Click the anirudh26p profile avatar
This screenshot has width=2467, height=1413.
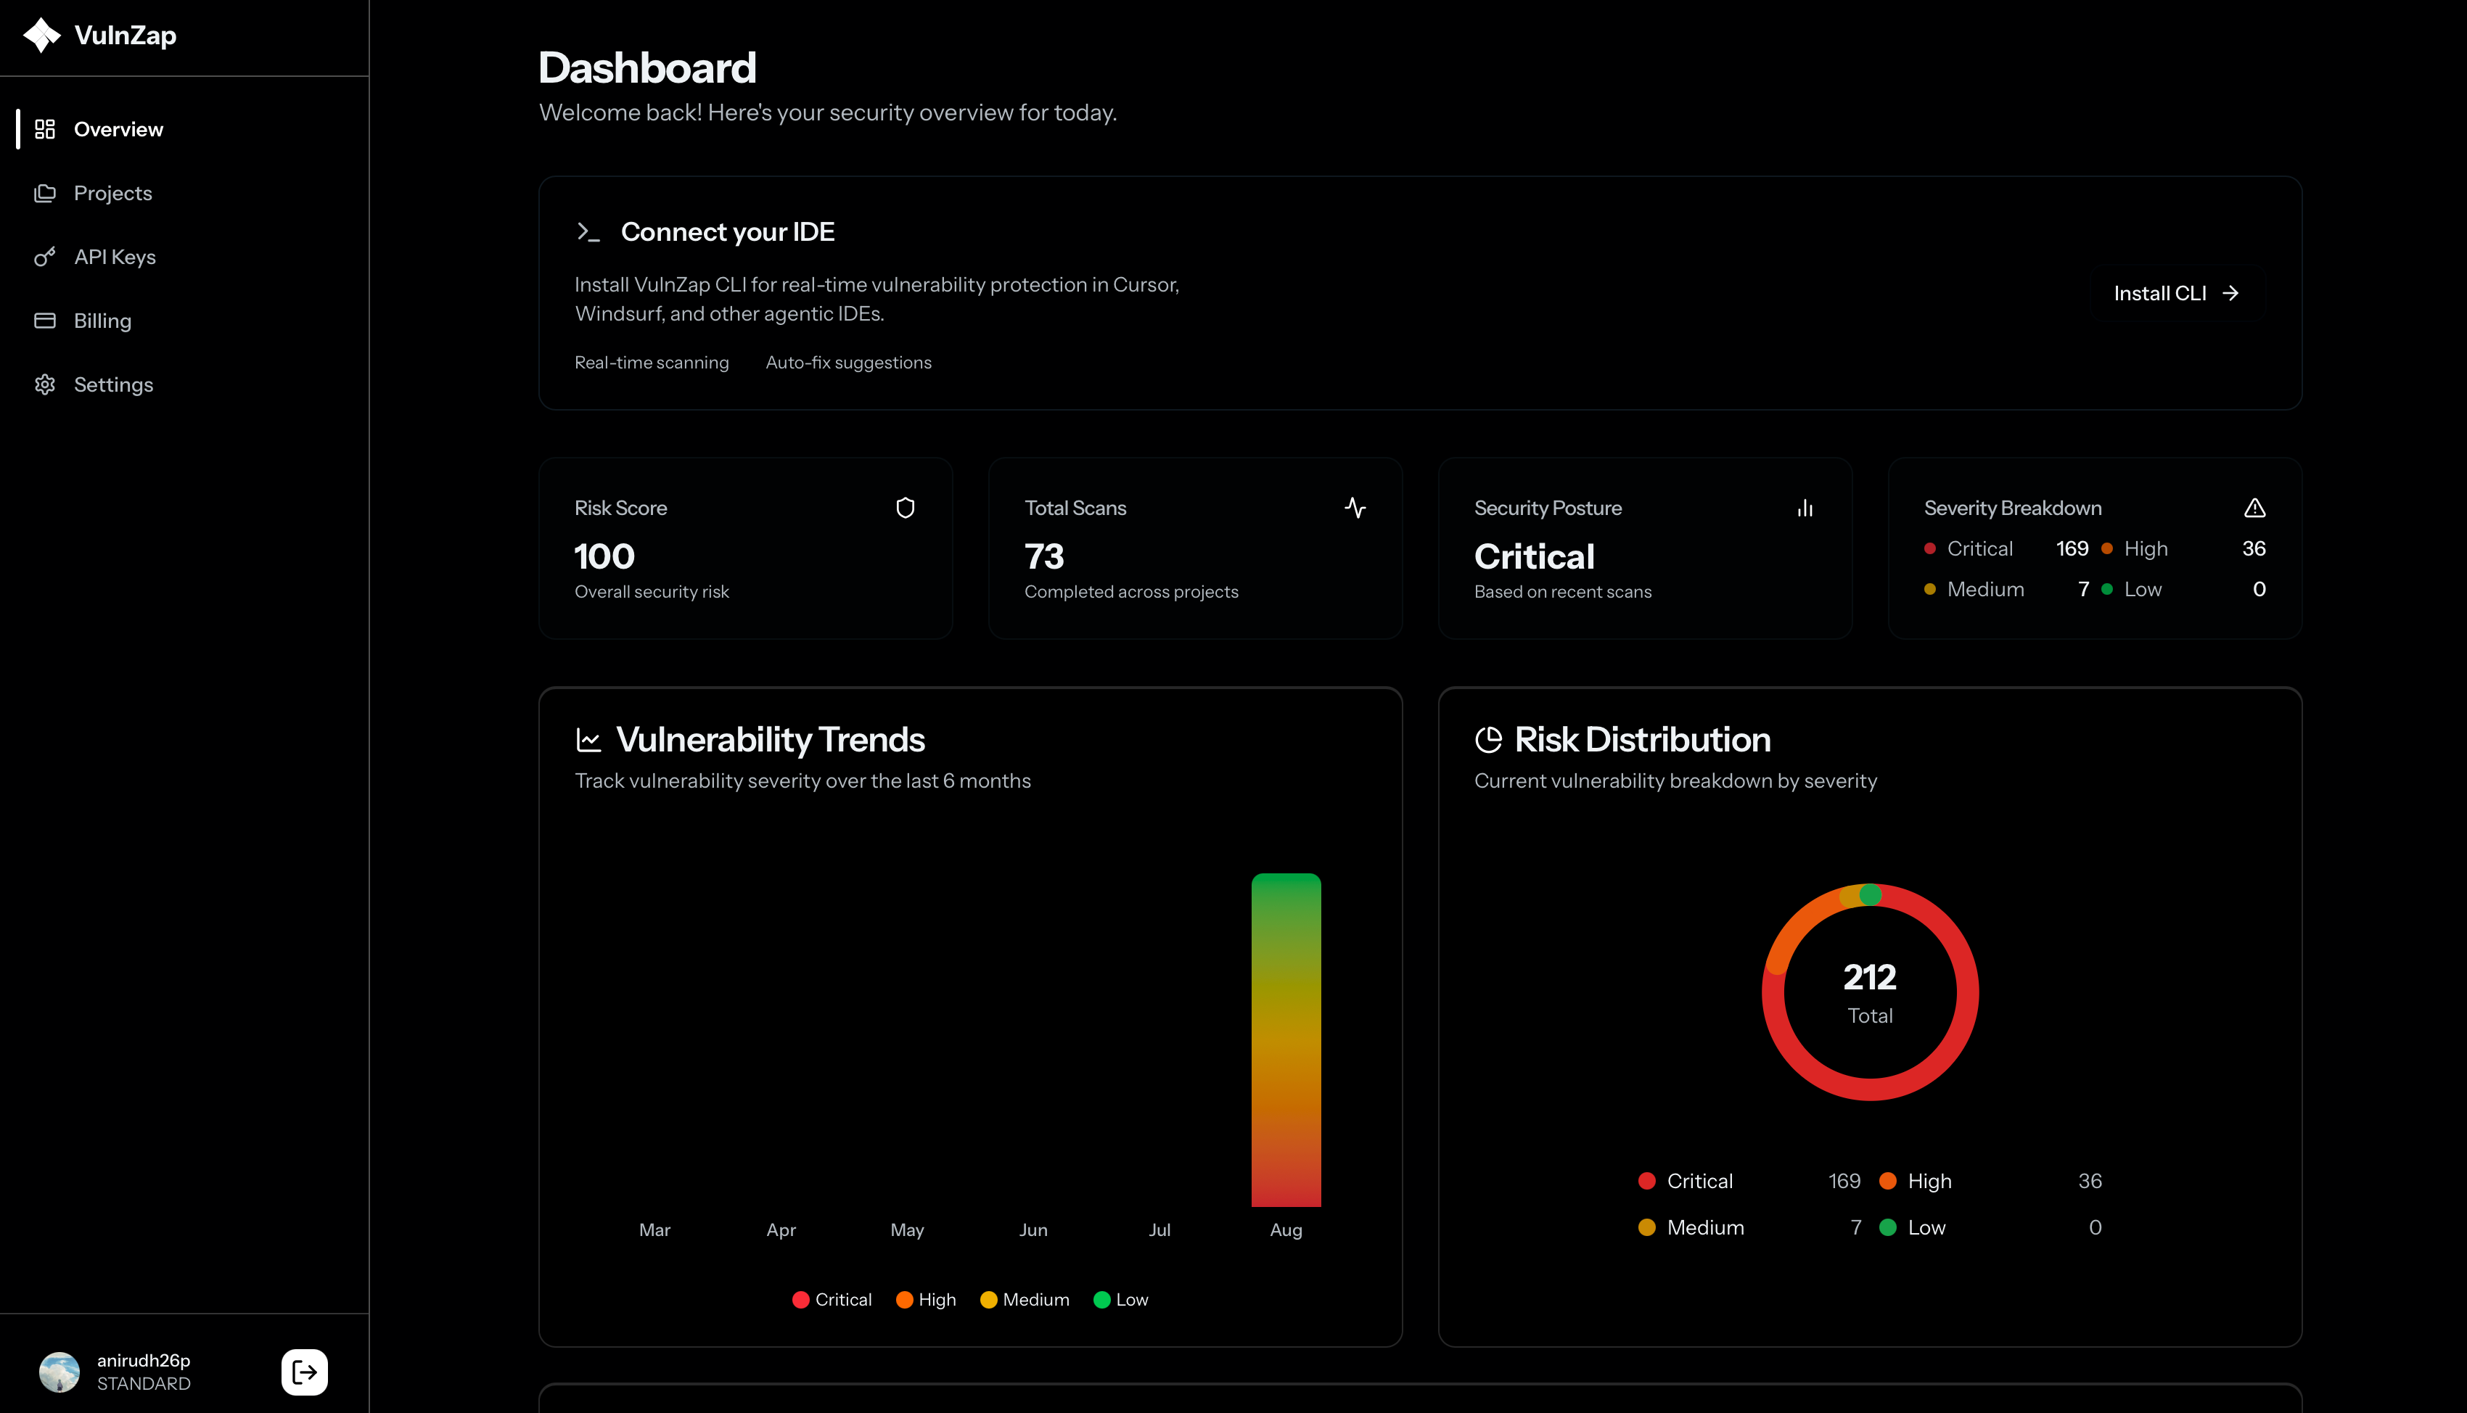(59, 1371)
